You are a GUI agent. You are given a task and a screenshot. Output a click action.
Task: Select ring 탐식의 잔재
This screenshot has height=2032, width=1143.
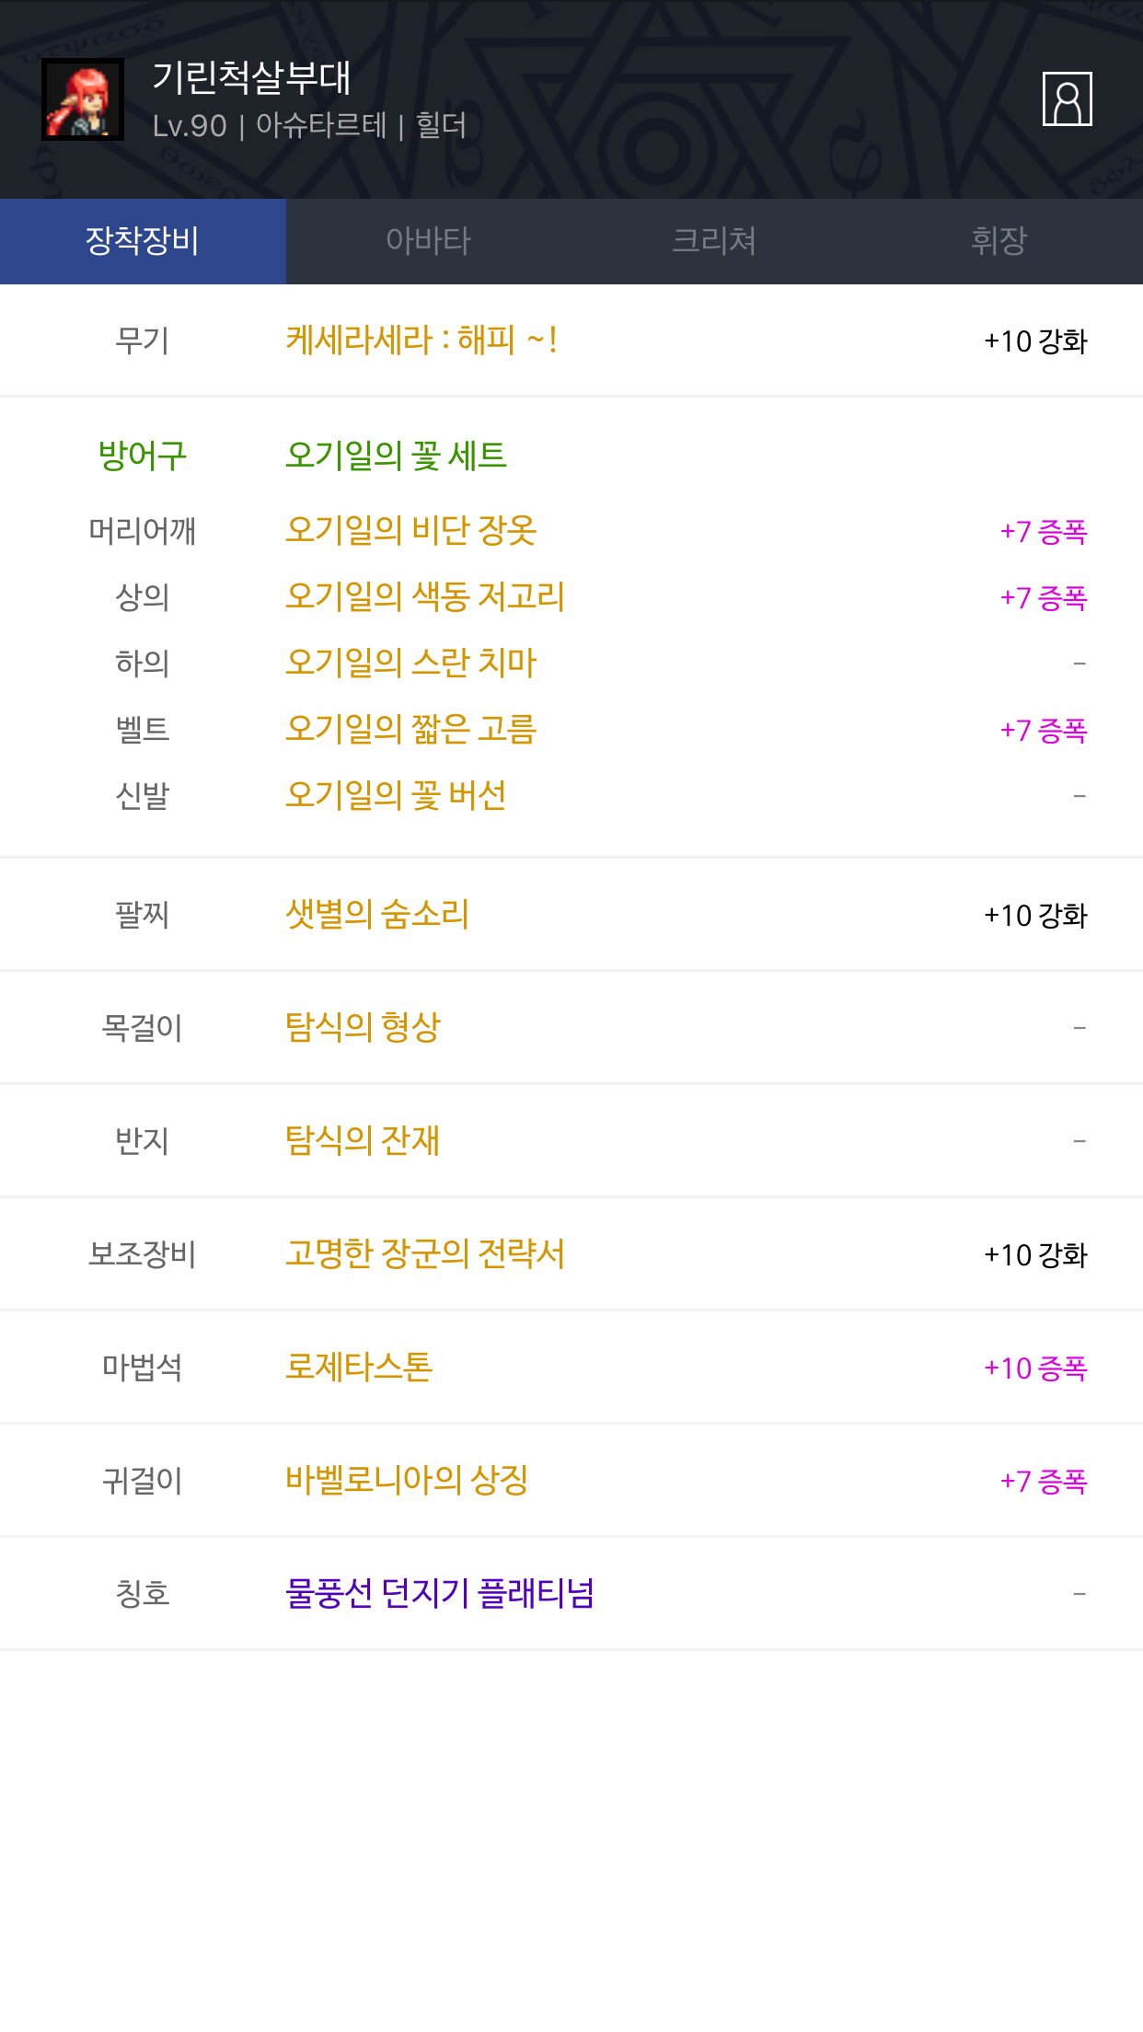coord(363,1140)
